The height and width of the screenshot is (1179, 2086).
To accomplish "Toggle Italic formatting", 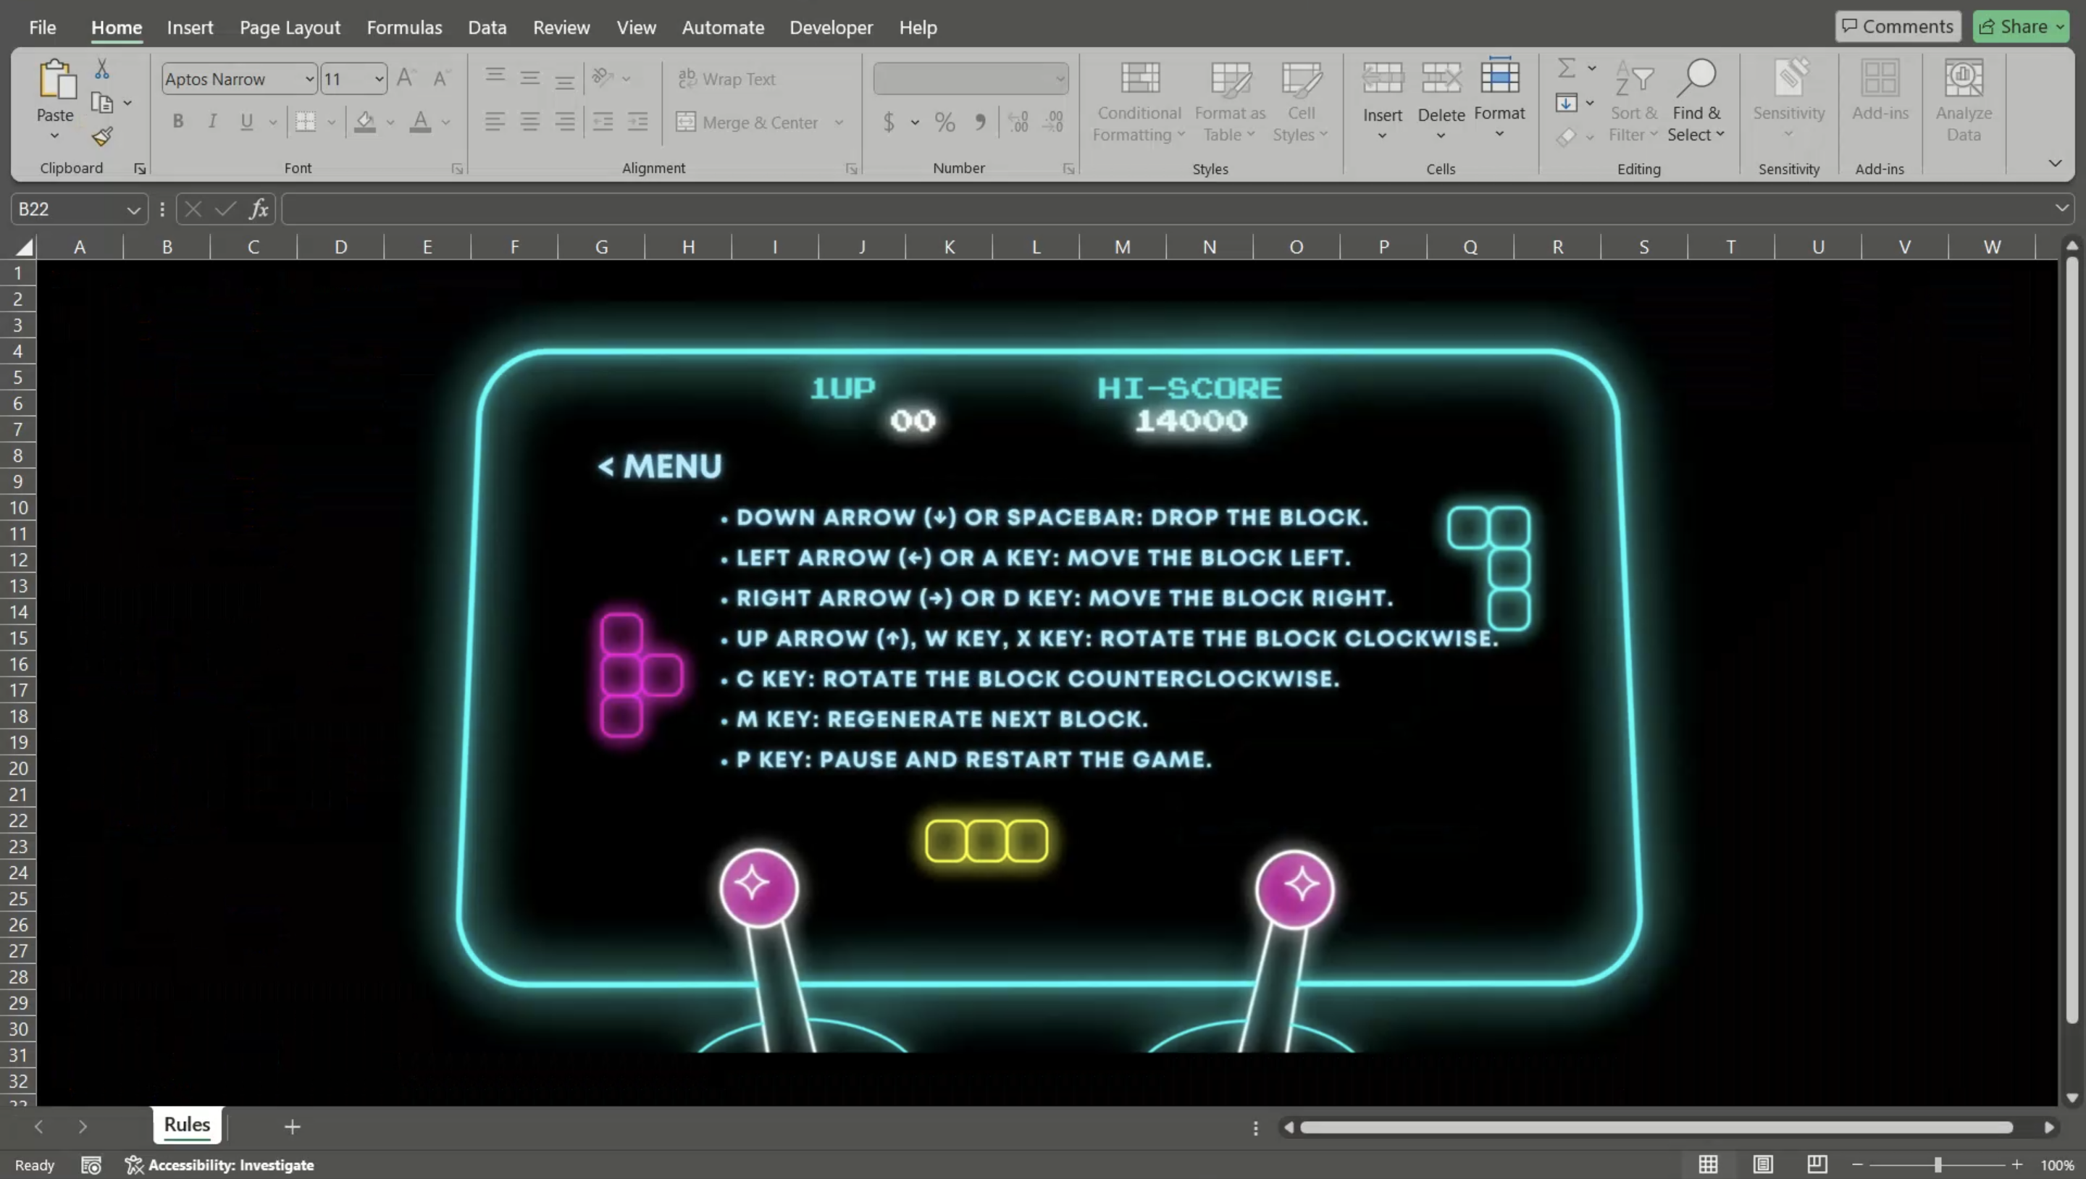I will 212,122.
